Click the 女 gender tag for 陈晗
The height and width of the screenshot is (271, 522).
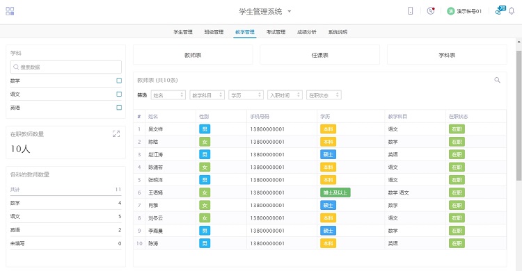pos(205,142)
